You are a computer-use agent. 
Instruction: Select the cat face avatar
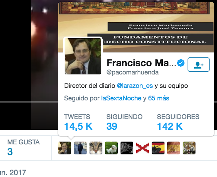click(96, 148)
